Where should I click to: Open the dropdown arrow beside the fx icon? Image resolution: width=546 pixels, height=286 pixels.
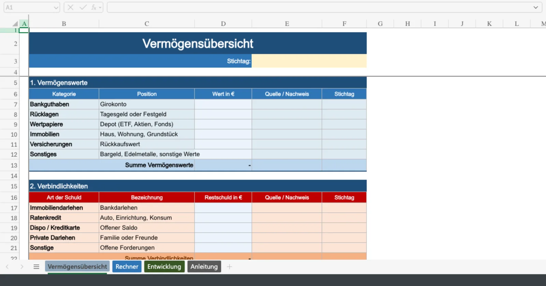pos(100,7)
